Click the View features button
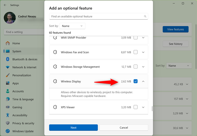Image resolution: width=197 pixels, height=136 pixels. (x=175, y=29)
